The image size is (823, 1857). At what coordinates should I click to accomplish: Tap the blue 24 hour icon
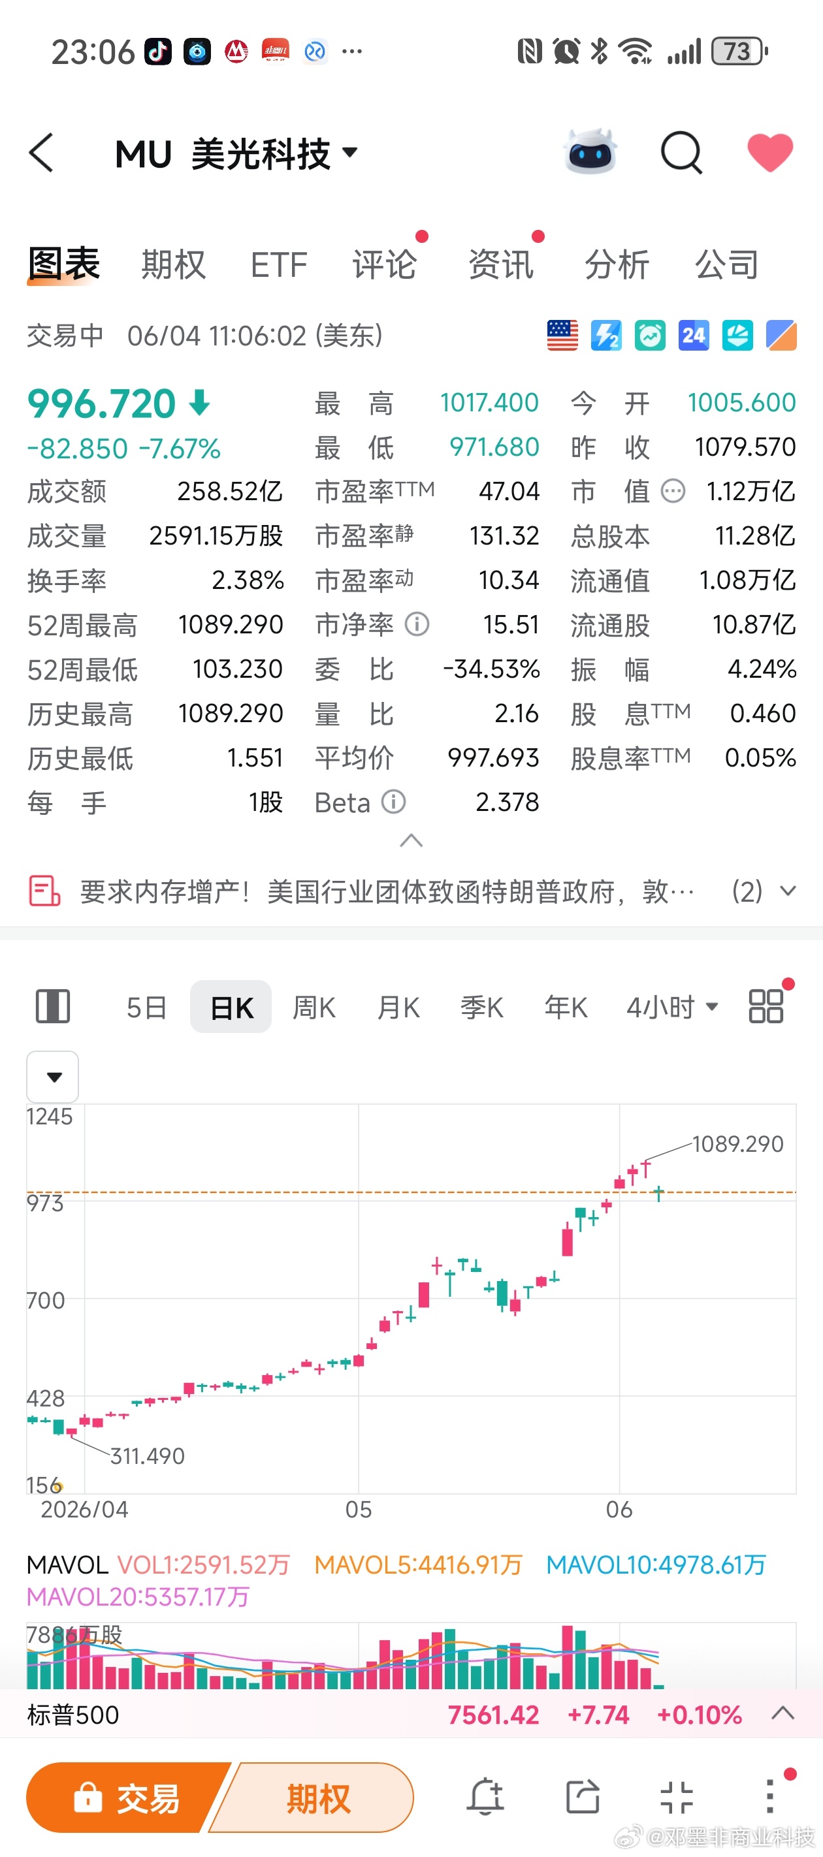[x=694, y=336]
